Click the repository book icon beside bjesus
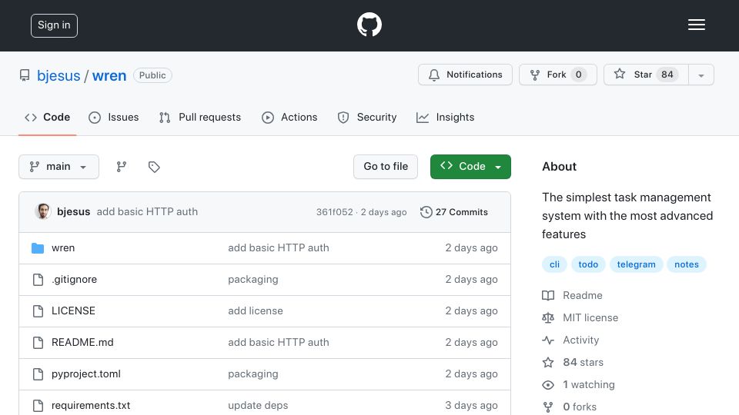Screen dimensions: 739x415 (x=25, y=75)
